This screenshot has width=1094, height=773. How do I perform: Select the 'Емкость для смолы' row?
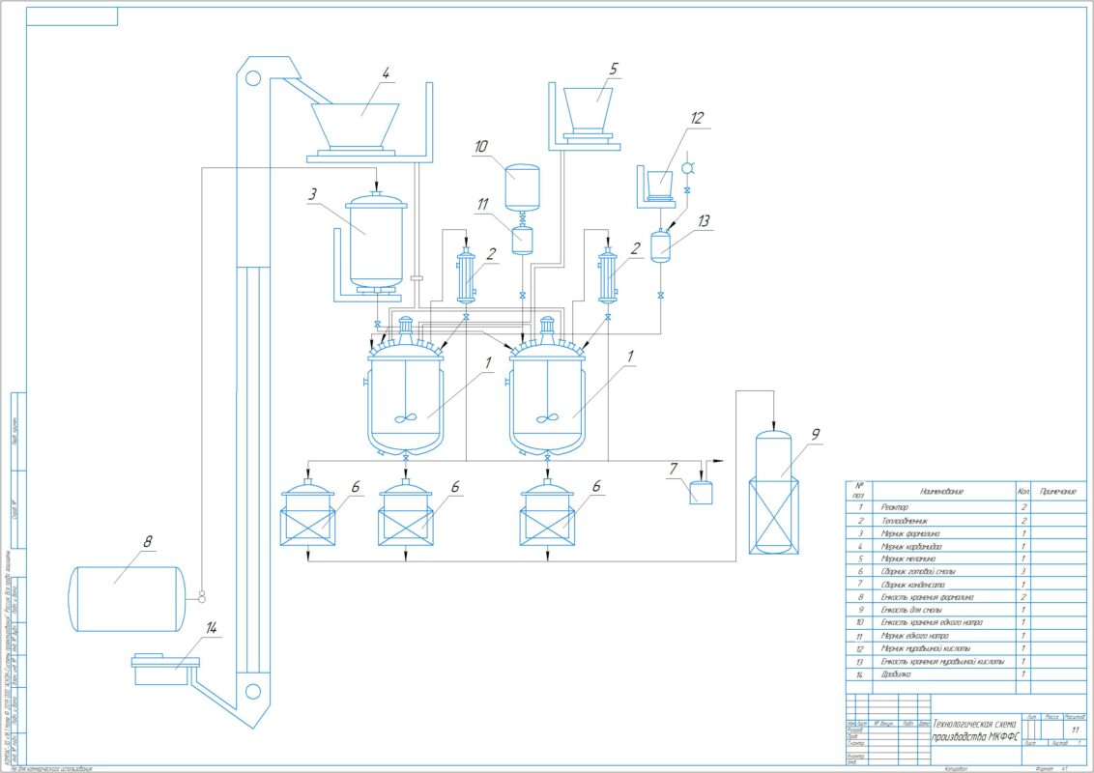point(966,610)
